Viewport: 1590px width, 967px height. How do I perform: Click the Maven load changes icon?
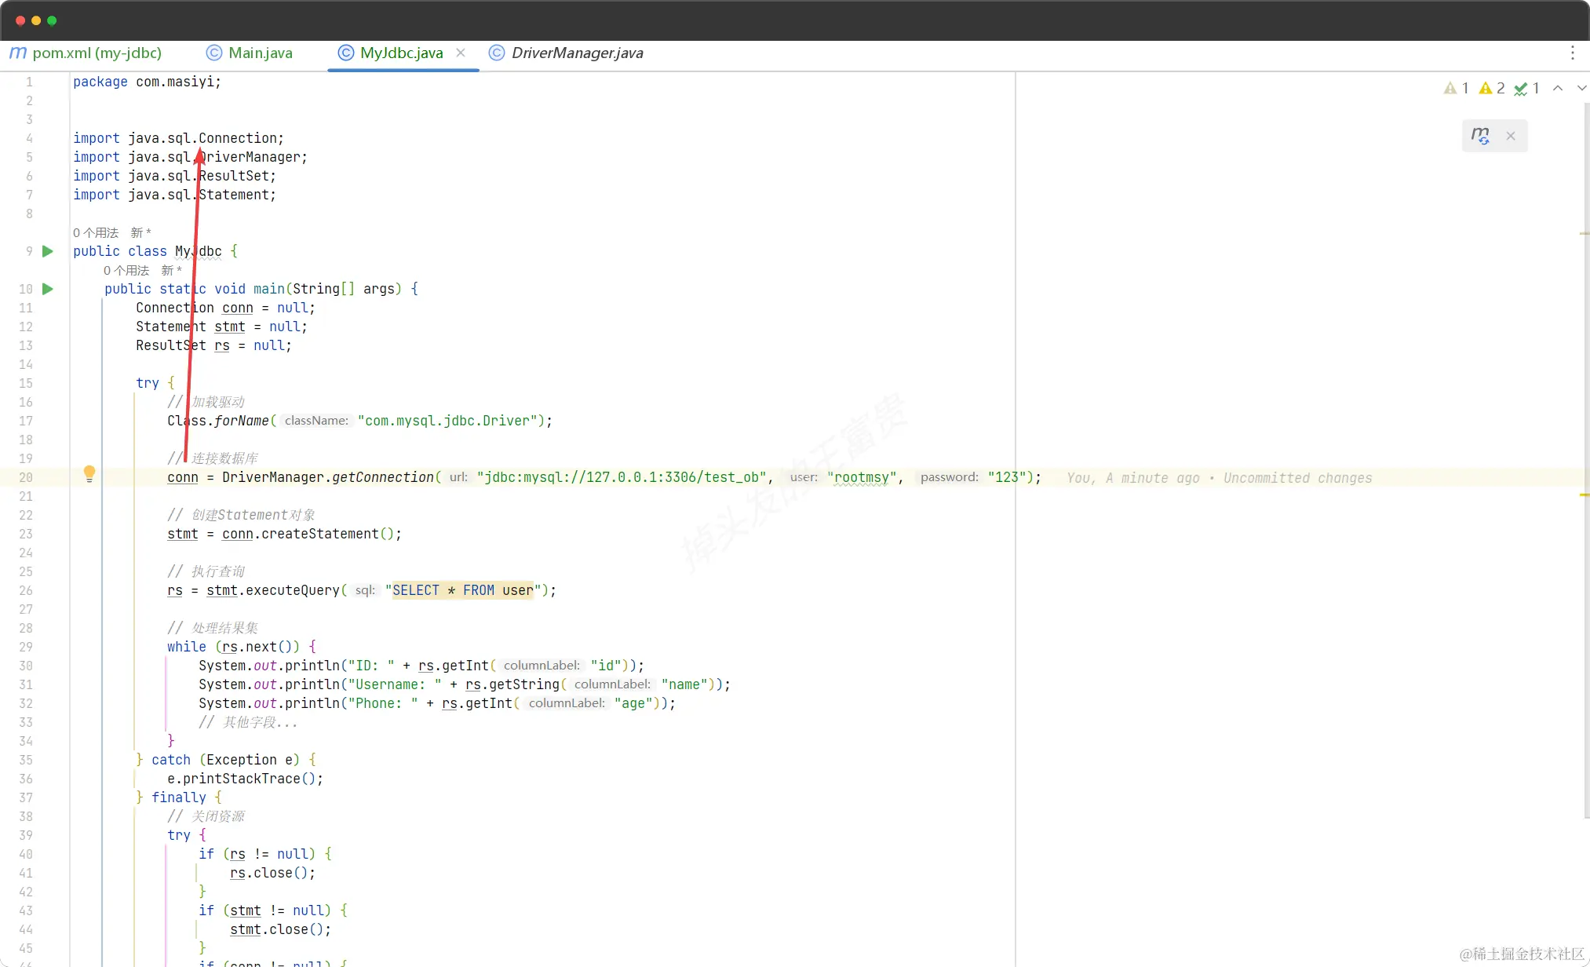(1480, 136)
